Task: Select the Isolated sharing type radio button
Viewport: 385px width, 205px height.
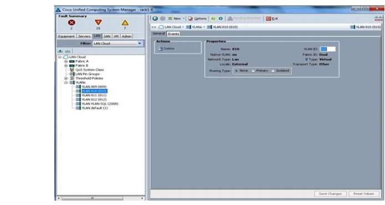Action: [273, 70]
